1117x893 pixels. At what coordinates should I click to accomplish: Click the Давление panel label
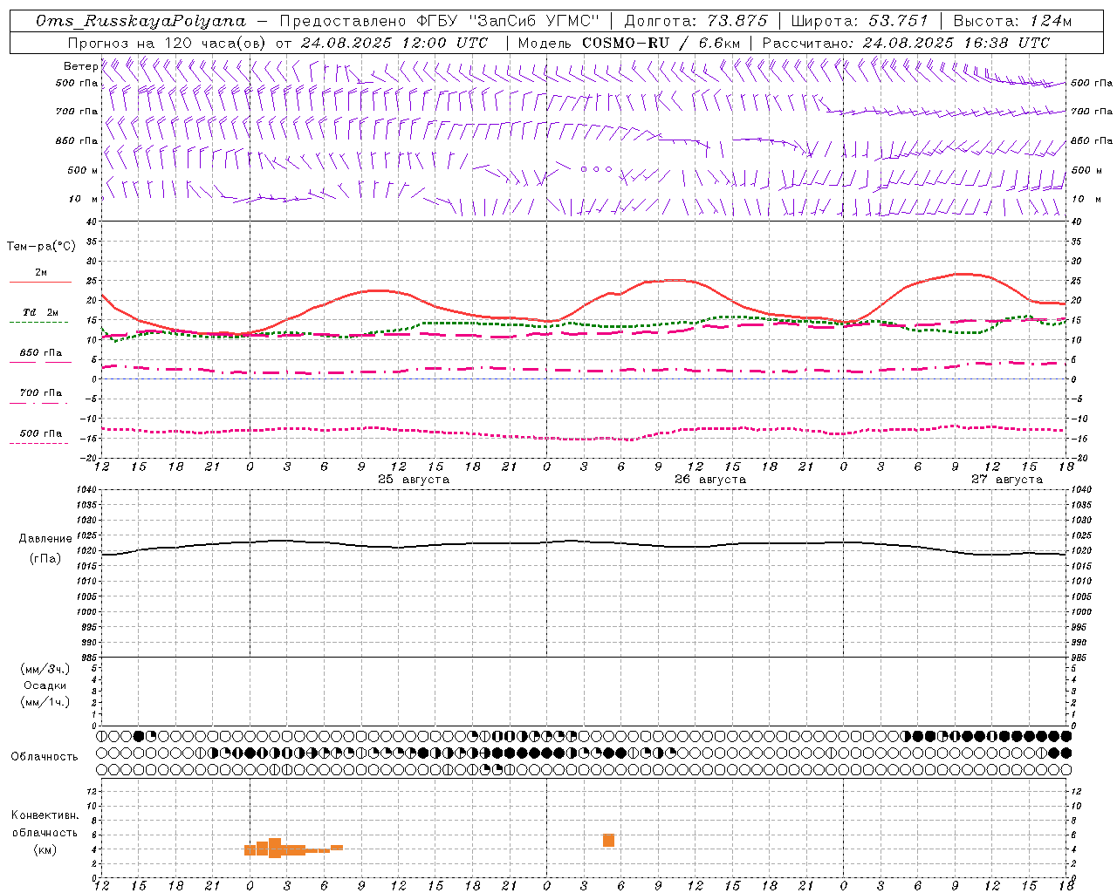click(x=45, y=539)
